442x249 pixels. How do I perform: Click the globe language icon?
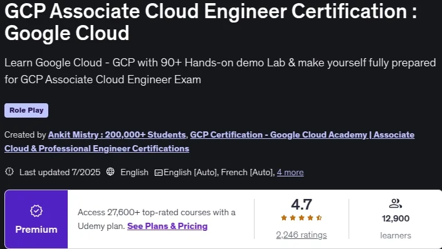pos(110,171)
